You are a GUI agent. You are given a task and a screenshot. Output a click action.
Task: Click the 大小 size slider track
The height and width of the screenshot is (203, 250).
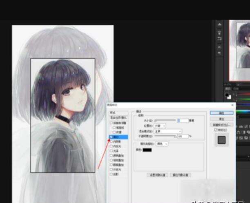[165, 120]
